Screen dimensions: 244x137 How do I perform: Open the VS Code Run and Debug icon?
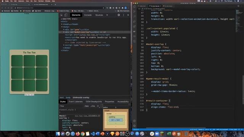click(x=135, y=21)
